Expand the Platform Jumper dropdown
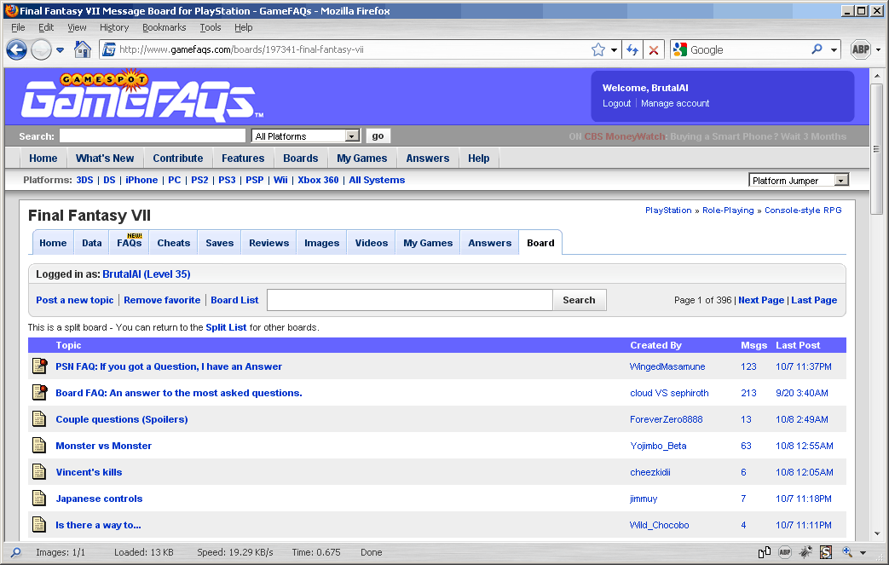 (x=798, y=179)
